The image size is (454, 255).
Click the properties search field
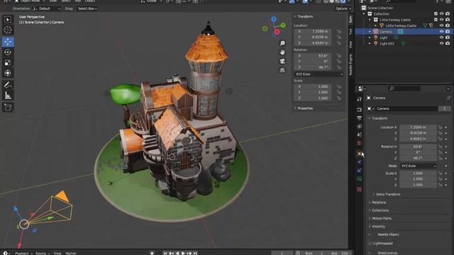(x=404, y=89)
